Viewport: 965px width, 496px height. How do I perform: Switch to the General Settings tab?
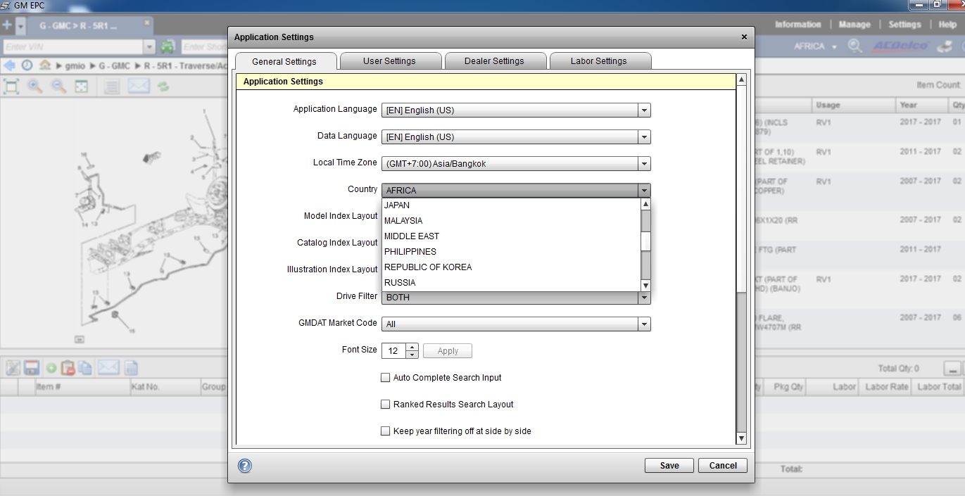click(284, 61)
